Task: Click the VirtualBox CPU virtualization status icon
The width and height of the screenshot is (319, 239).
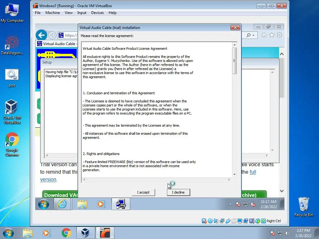Action: [x=252, y=221]
